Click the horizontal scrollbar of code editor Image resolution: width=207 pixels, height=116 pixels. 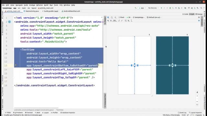coord(36,108)
